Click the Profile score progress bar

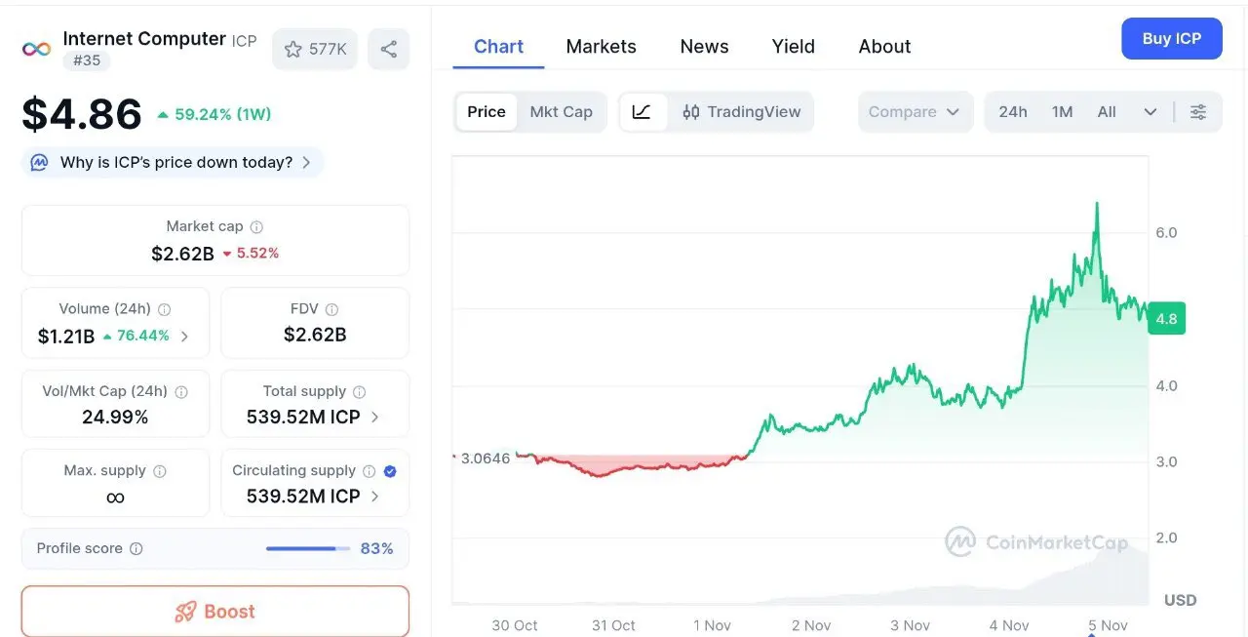(x=307, y=549)
